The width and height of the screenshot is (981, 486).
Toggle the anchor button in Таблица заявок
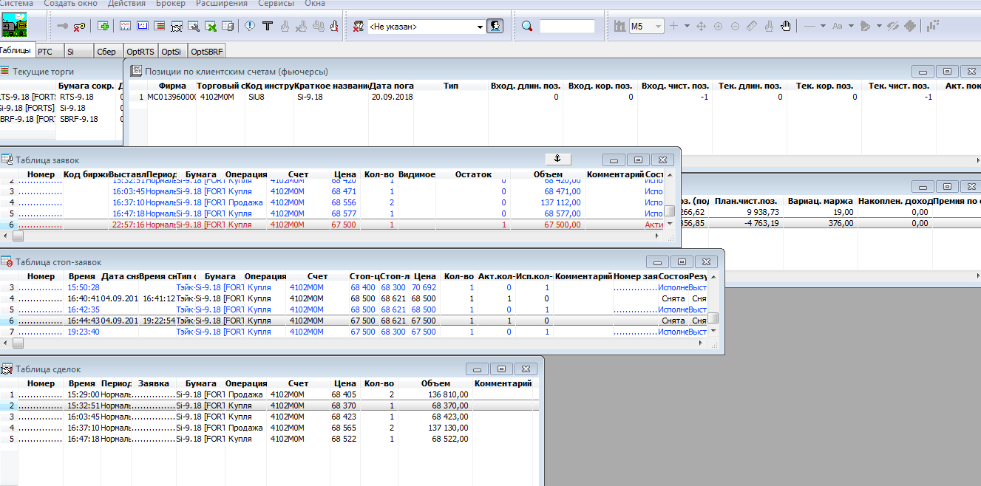[x=558, y=159]
